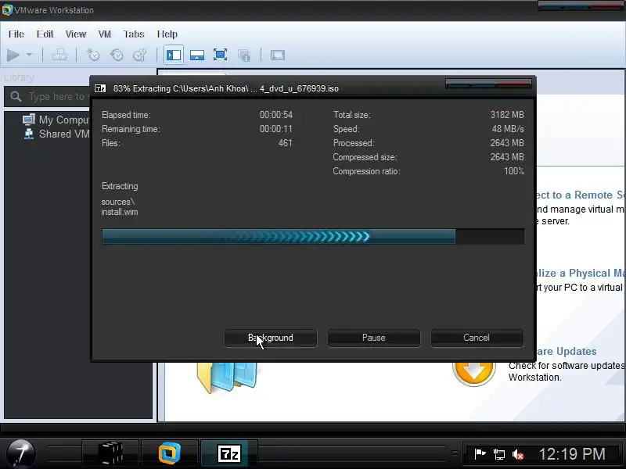The image size is (626, 469).
Task: Click the Compression ratio value 100%
Action: (x=514, y=171)
